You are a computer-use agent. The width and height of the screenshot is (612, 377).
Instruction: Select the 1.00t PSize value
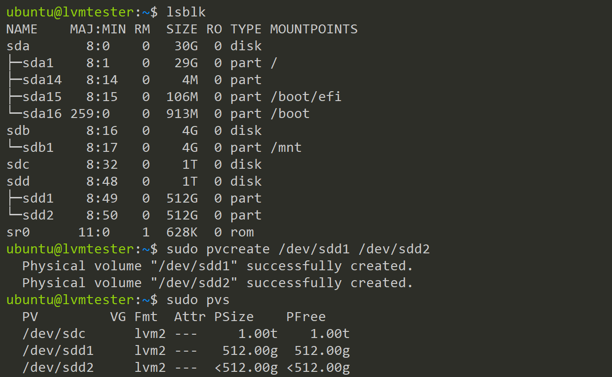tap(258, 334)
